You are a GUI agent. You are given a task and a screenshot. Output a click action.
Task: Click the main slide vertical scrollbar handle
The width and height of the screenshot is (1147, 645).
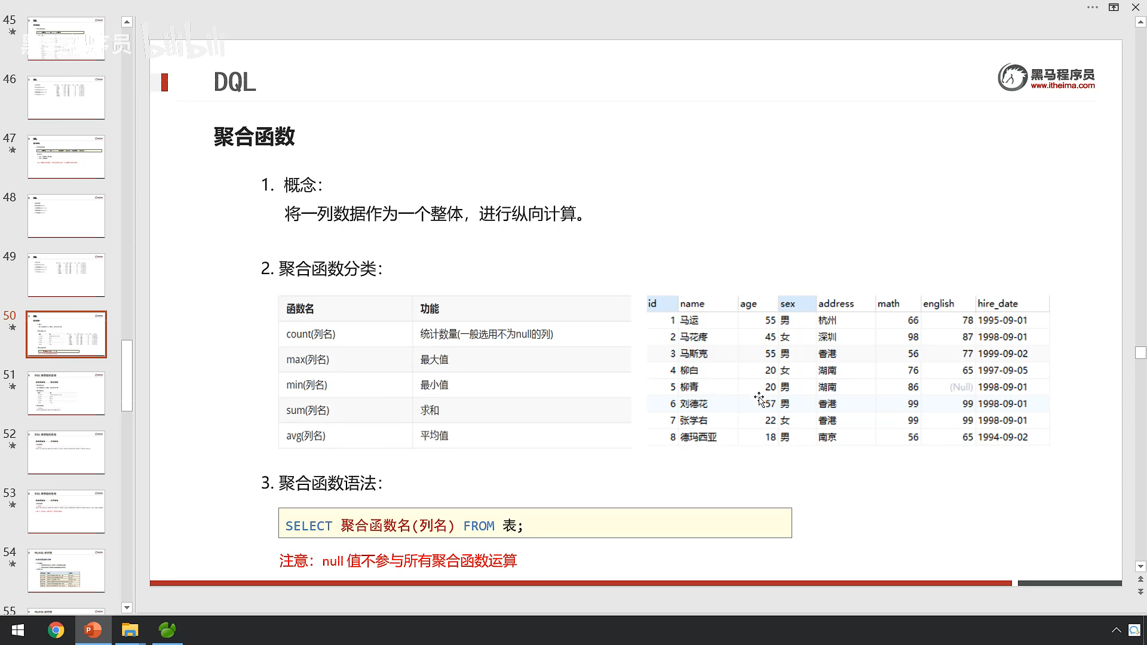coord(1140,352)
